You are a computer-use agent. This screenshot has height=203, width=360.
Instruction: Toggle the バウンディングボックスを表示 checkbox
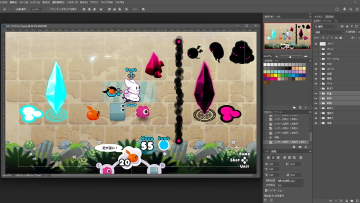48,10
